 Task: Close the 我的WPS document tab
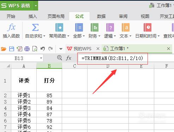98,48
